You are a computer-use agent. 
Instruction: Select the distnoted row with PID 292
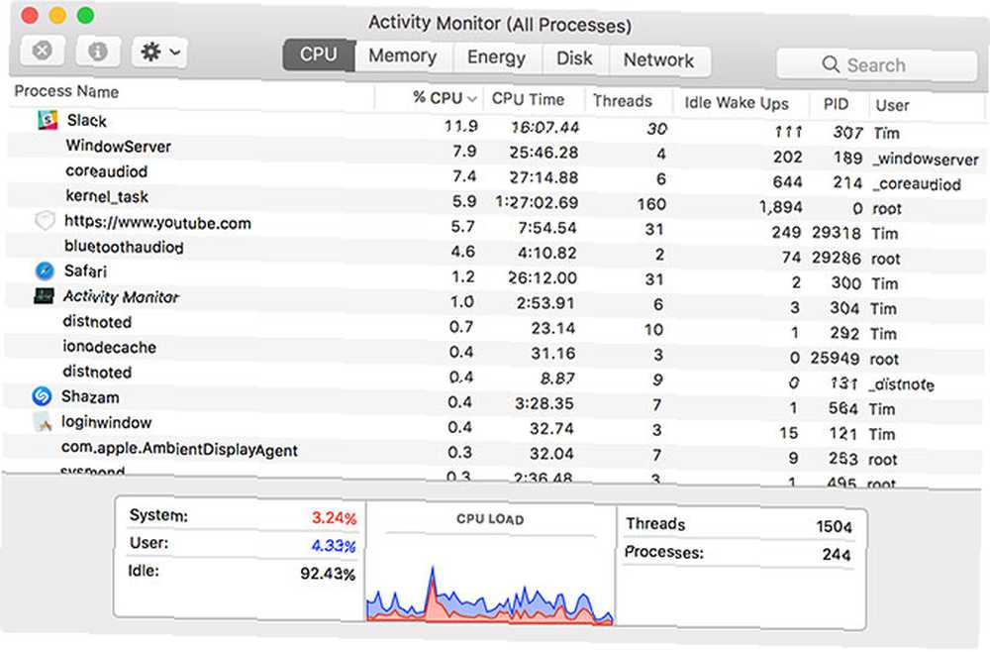[494, 327]
